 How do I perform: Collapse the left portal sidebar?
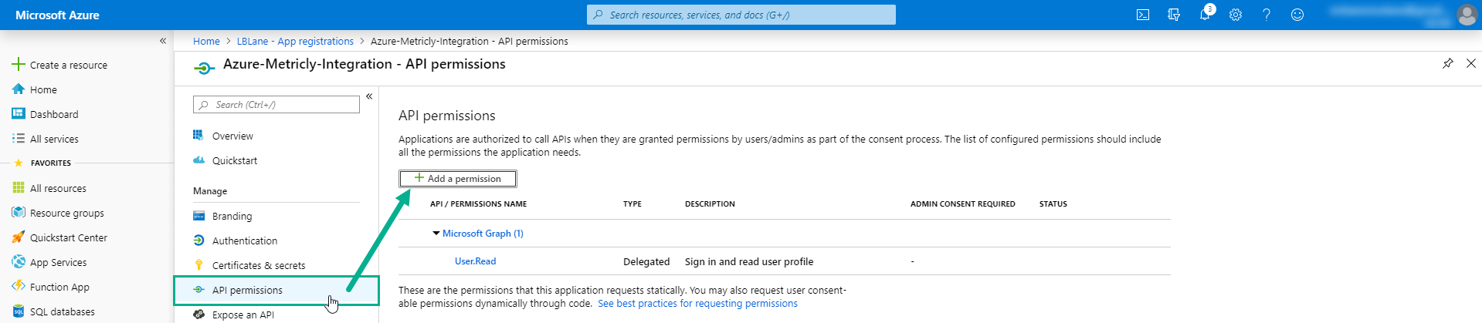point(163,41)
